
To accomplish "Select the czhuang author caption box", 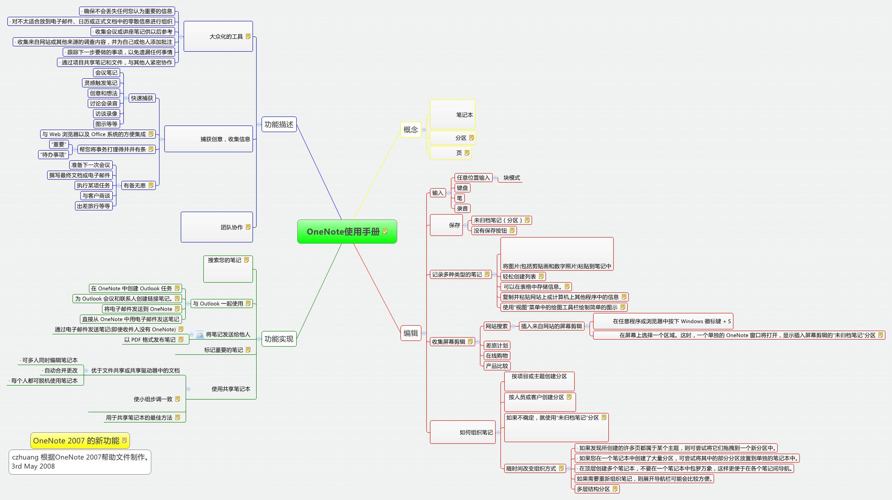I will click(80, 462).
